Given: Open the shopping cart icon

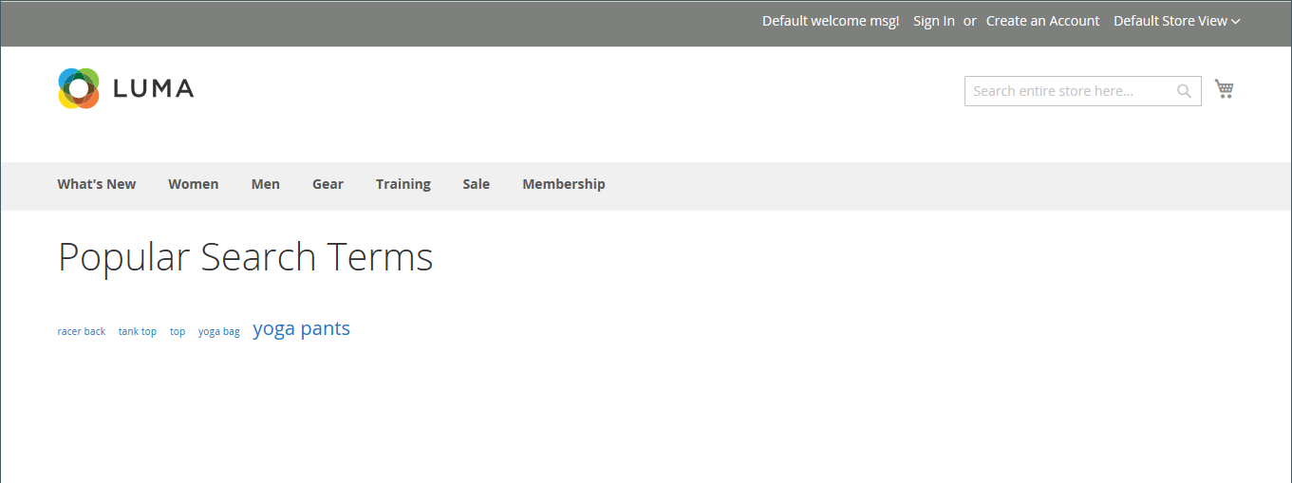Looking at the screenshot, I should 1224,89.
